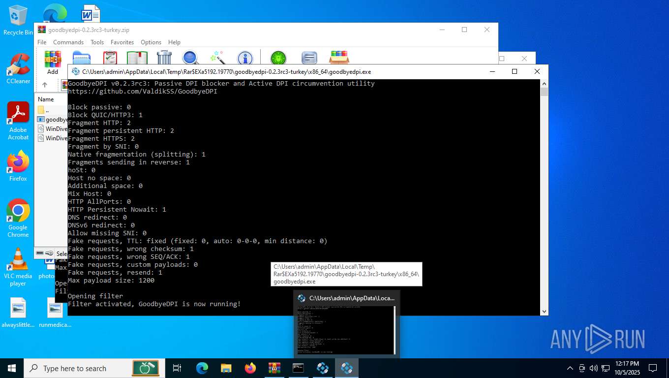Viewport: 669px width, 378px height.
Task: Open the Tools menu in WinRAR
Action: [97, 42]
